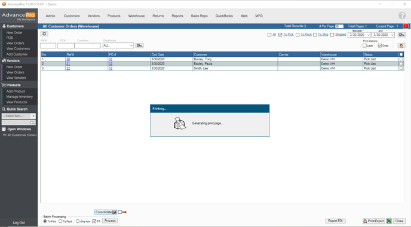Click Log Out in the sidebar

pos(19,223)
